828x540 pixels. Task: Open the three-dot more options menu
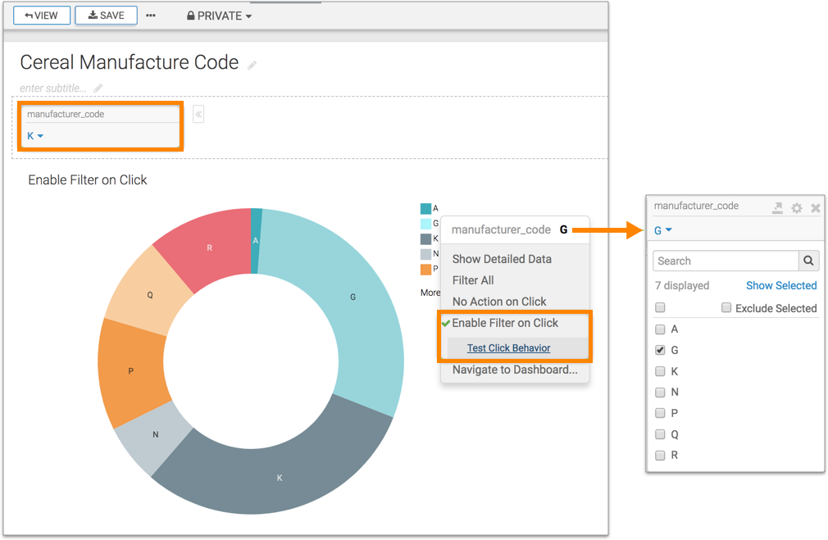point(151,16)
